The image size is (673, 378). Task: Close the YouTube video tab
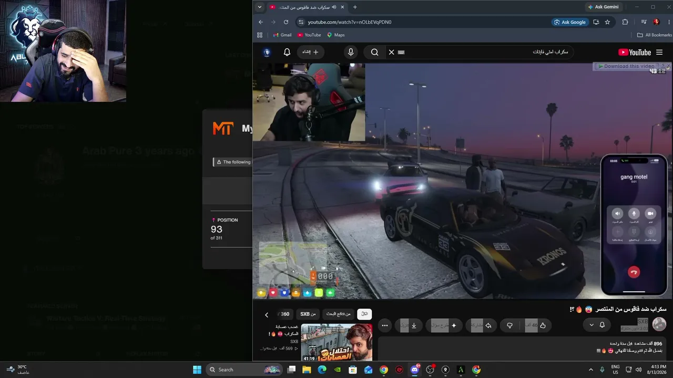pos(342,7)
